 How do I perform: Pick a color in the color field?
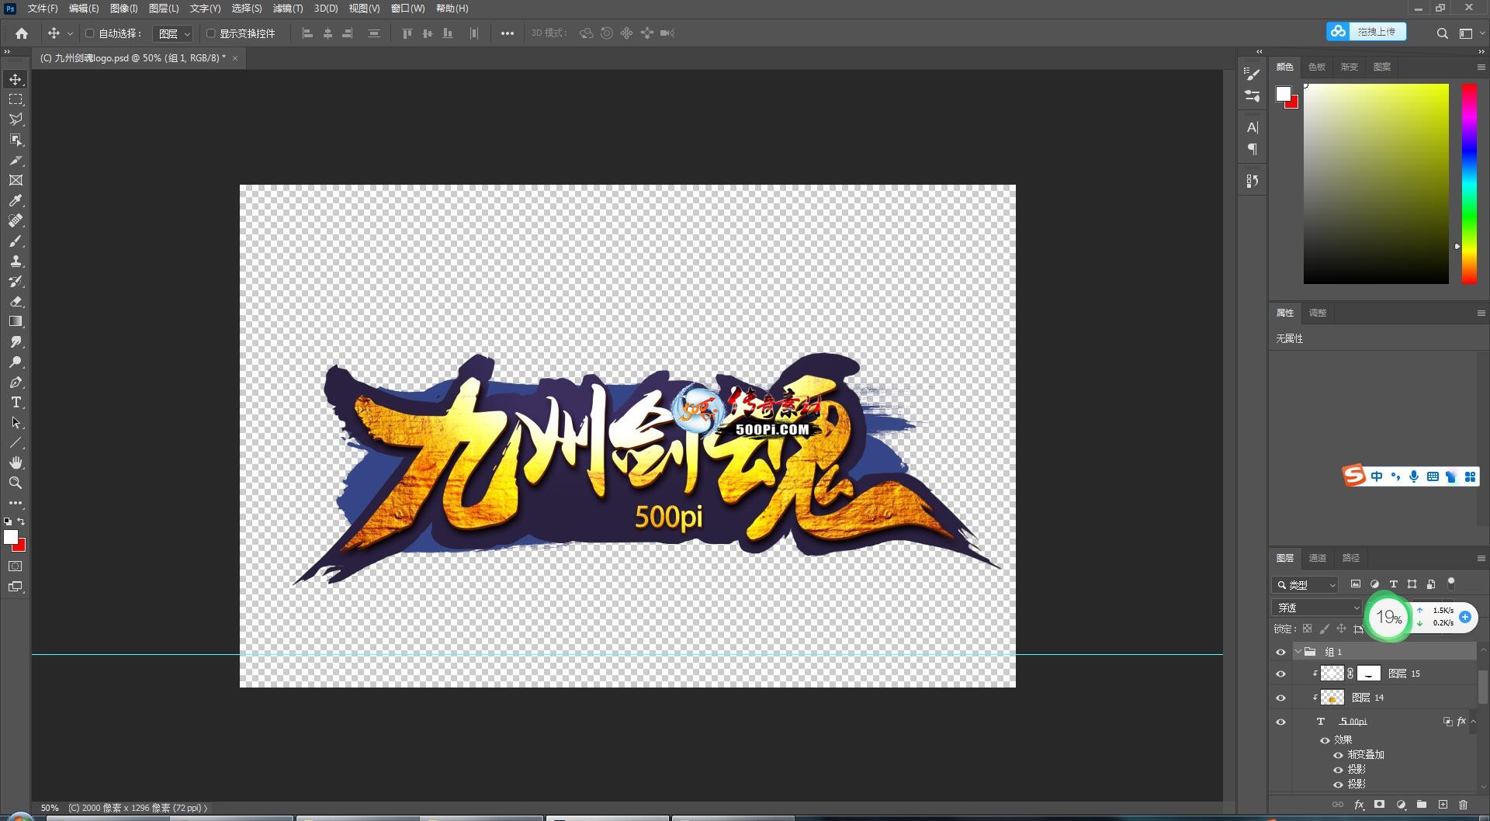(x=1376, y=184)
